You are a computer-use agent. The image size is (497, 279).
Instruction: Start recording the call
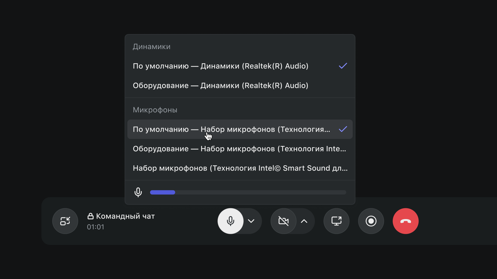pos(371,221)
